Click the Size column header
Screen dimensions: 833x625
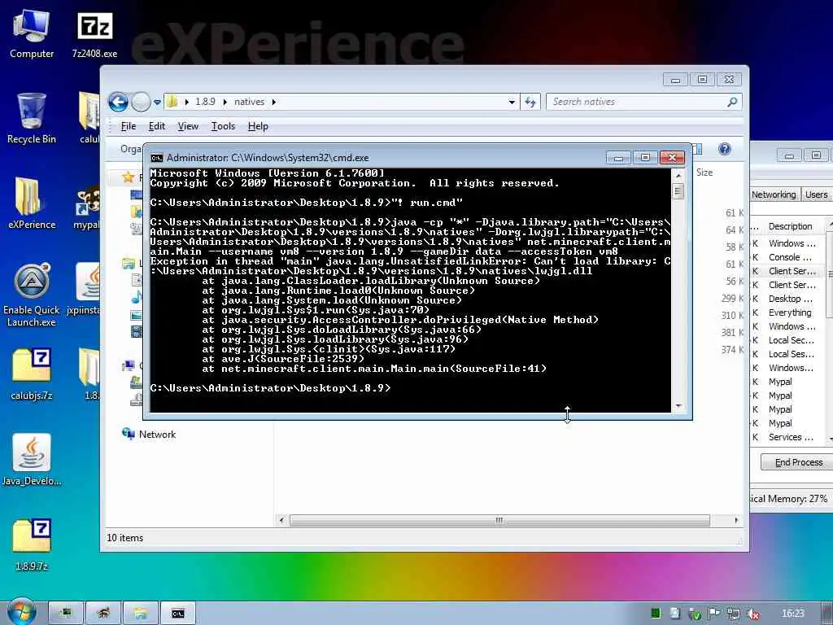point(704,173)
